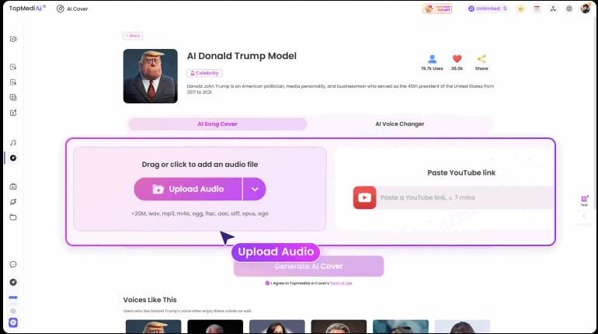Switch to the AI Song Cover tab

[217, 124]
